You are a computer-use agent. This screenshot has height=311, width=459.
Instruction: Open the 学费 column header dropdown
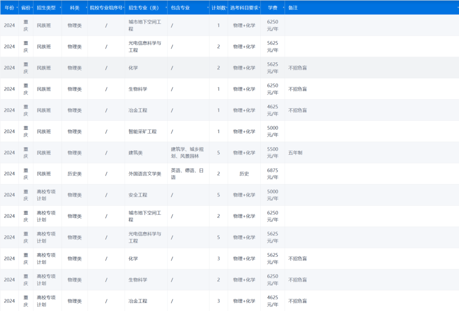pos(283,8)
